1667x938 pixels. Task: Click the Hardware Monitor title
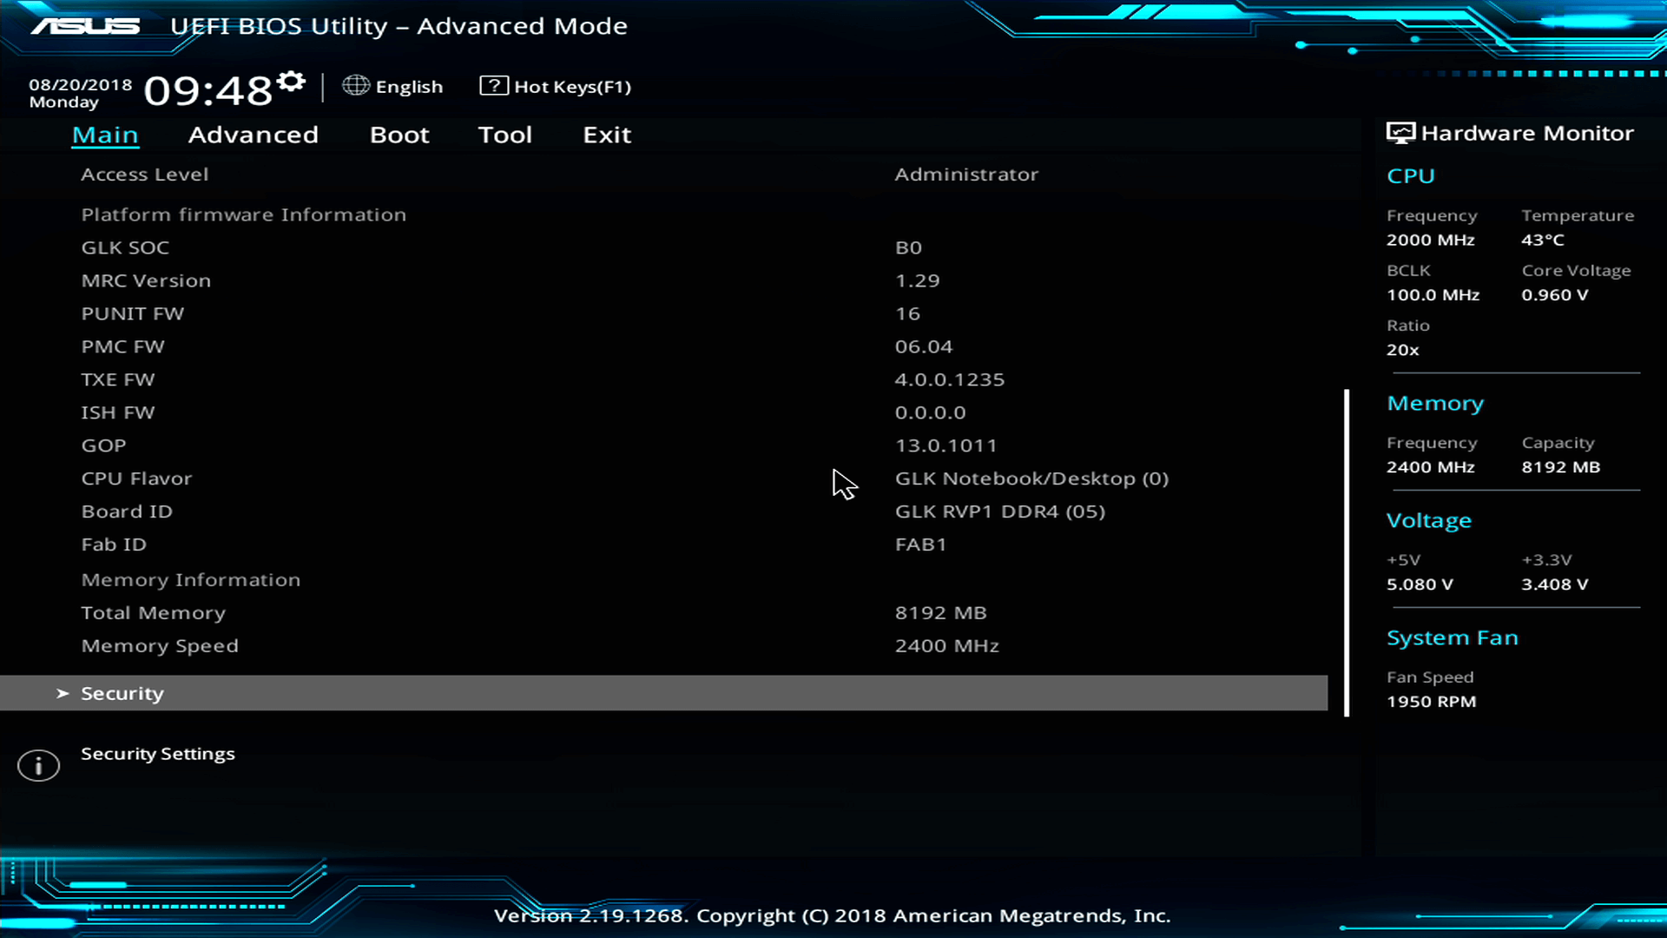pyautogui.click(x=1527, y=133)
